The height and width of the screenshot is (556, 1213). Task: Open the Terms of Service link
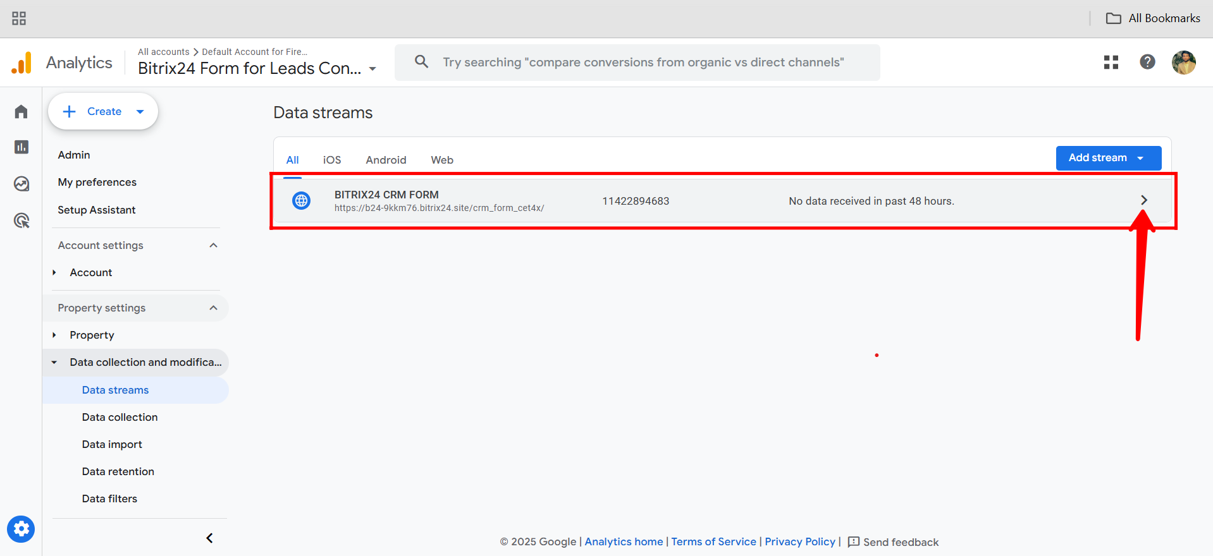(x=713, y=541)
